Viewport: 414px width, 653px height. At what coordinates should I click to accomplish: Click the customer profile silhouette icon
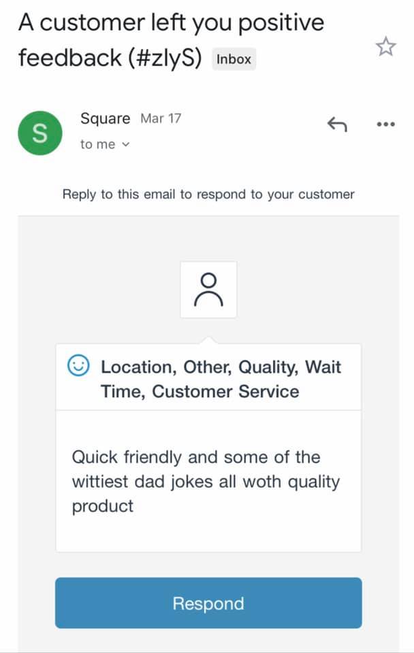208,290
